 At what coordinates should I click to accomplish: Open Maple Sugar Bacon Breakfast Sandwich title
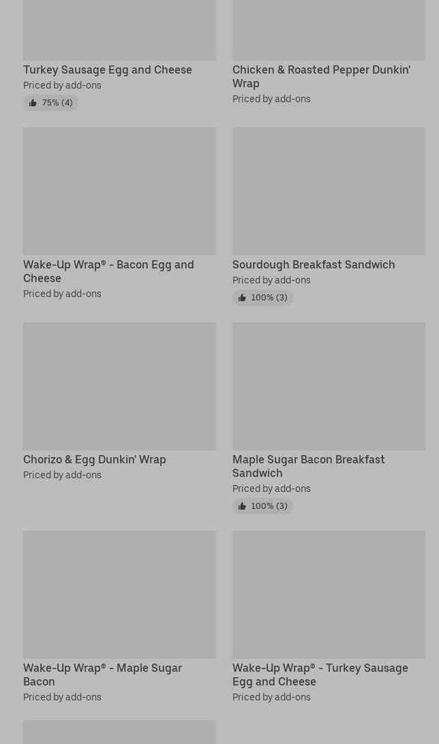click(308, 466)
